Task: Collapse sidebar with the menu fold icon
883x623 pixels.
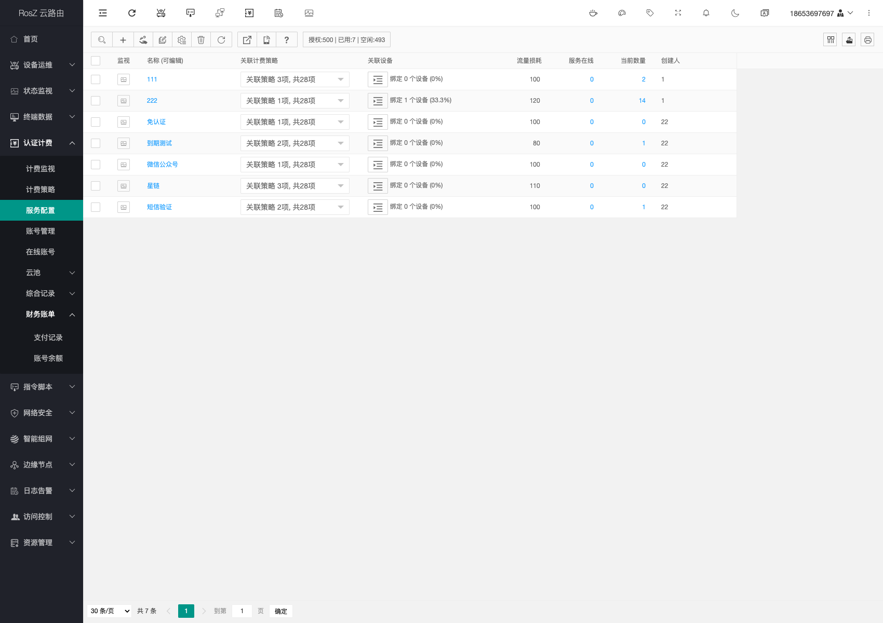Action: 103,13
